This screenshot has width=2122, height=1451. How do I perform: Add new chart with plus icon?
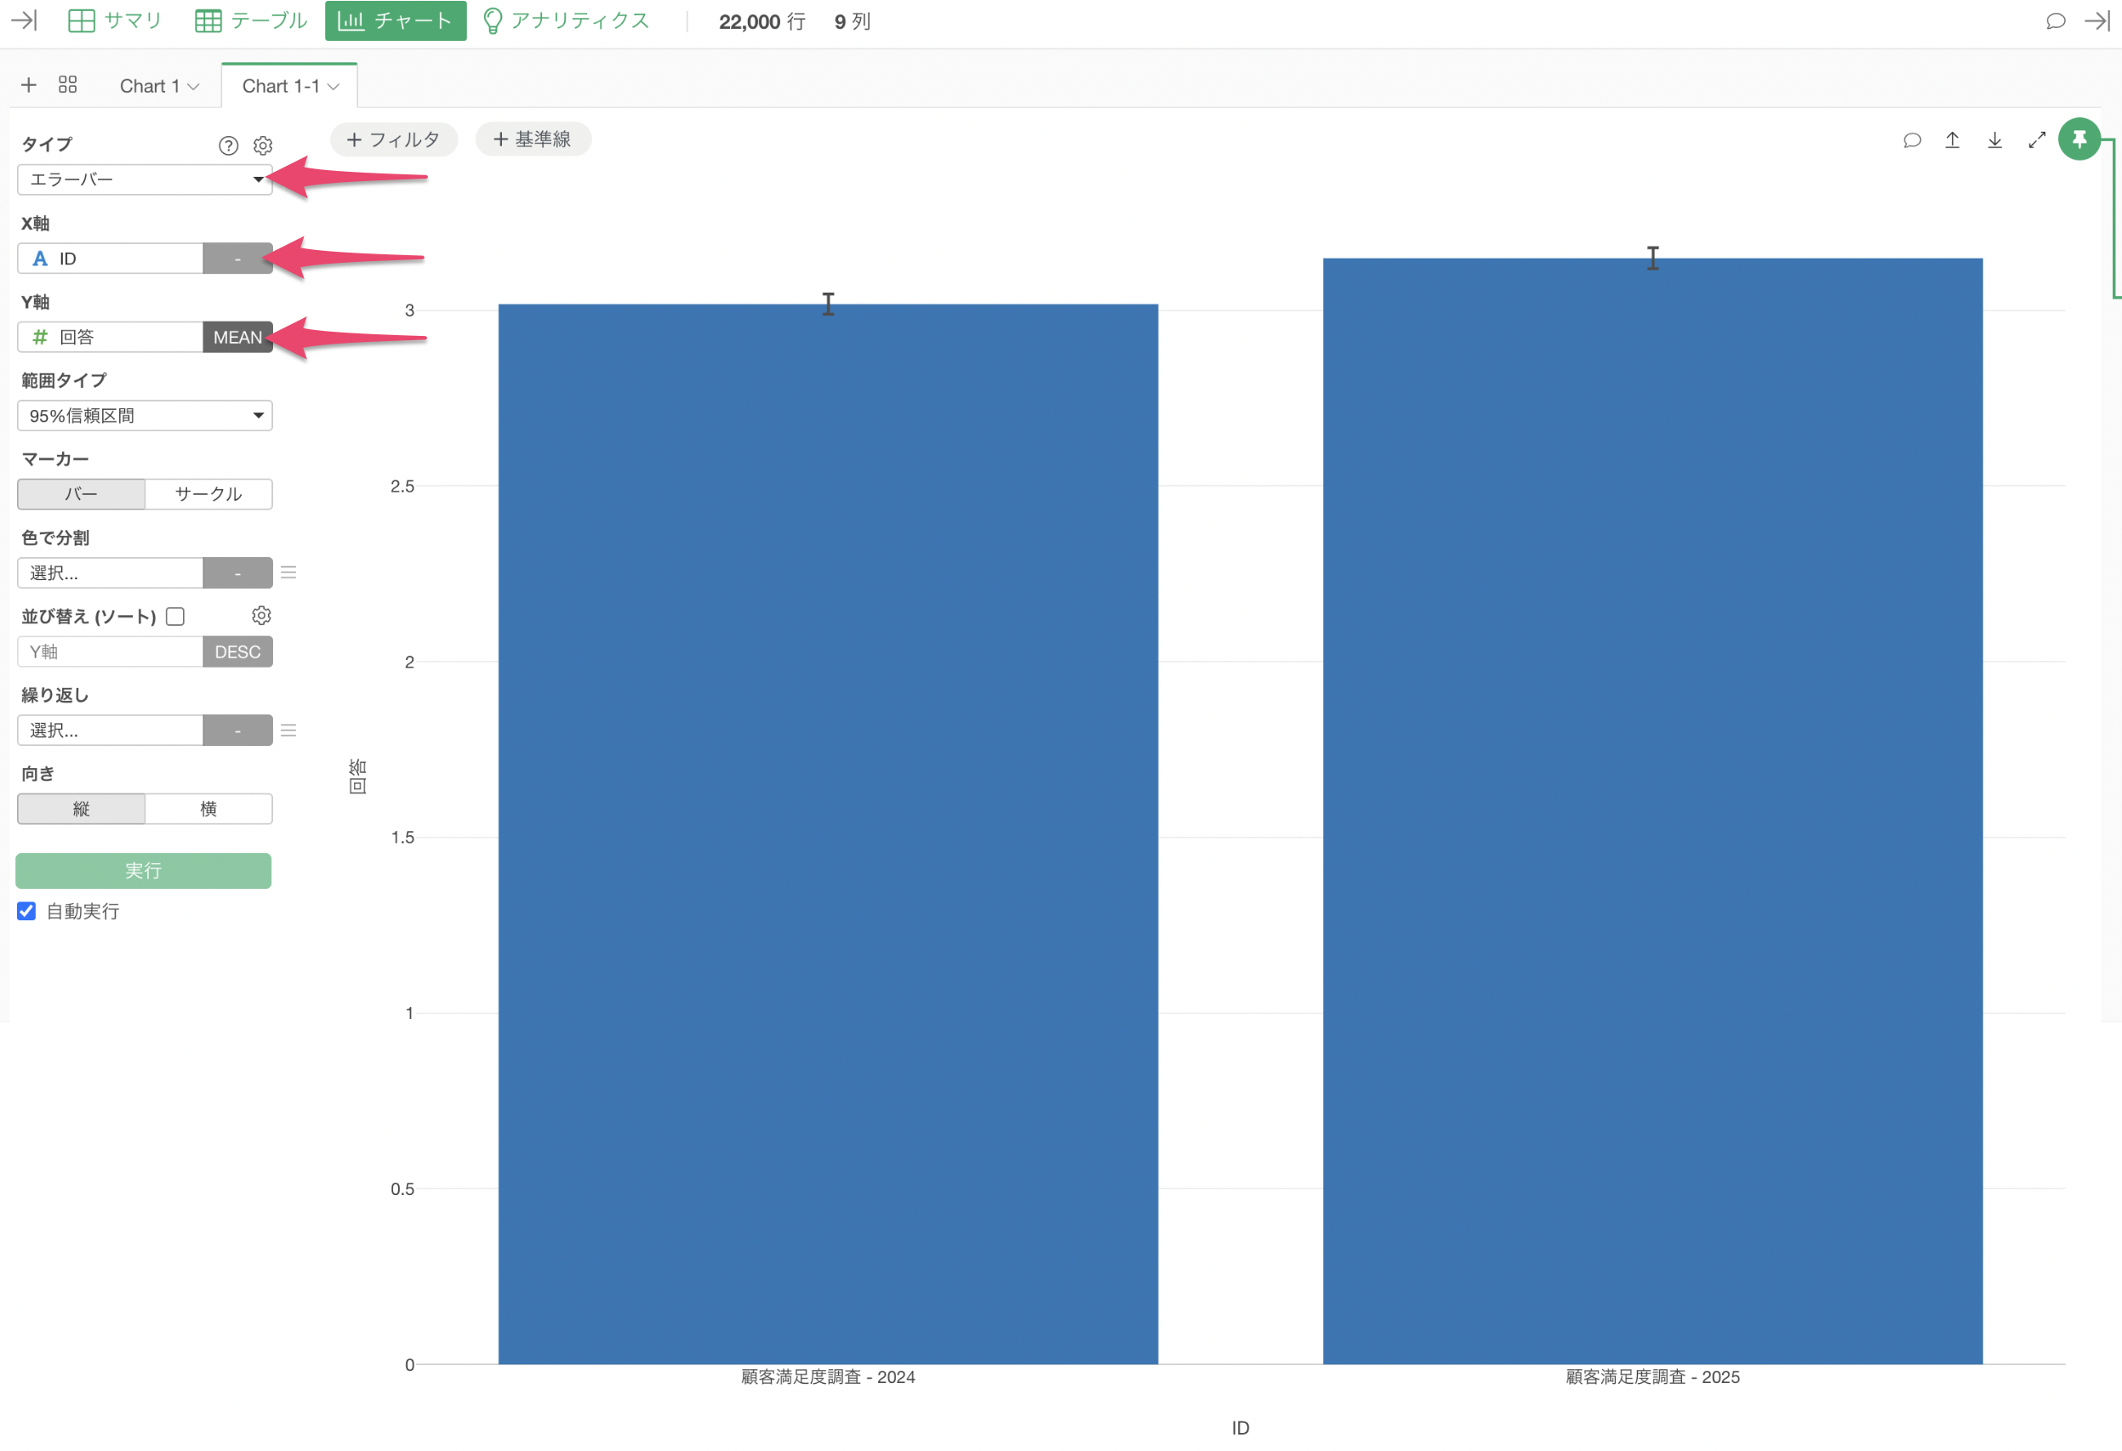(28, 85)
